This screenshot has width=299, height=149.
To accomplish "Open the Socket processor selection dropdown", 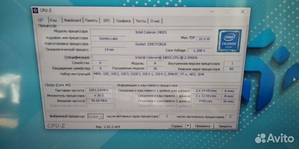I will (x=96, y=116).
